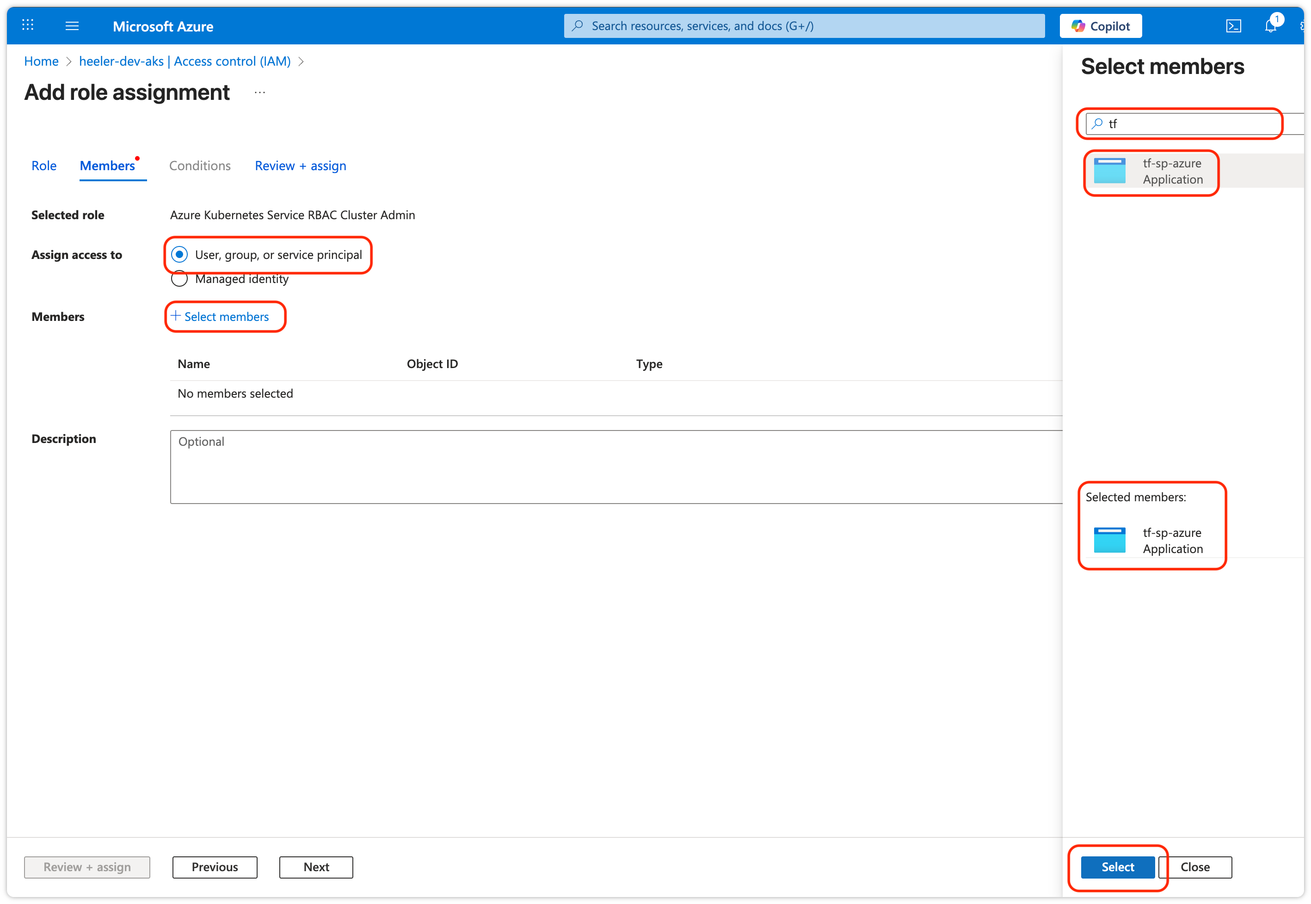Switch to the Conditions tab
The width and height of the screenshot is (1311, 904).
click(x=200, y=166)
